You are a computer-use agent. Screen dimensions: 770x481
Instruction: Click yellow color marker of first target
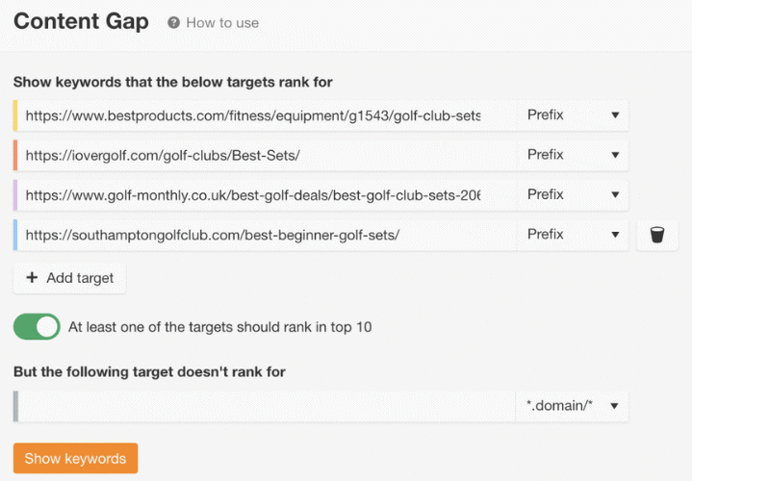15,115
